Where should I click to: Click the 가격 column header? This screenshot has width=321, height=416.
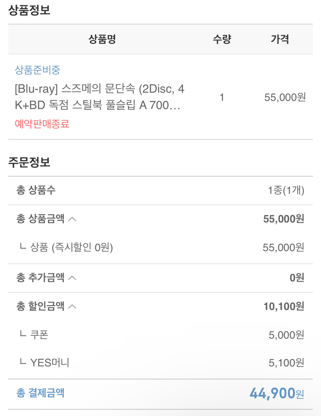point(280,39)
